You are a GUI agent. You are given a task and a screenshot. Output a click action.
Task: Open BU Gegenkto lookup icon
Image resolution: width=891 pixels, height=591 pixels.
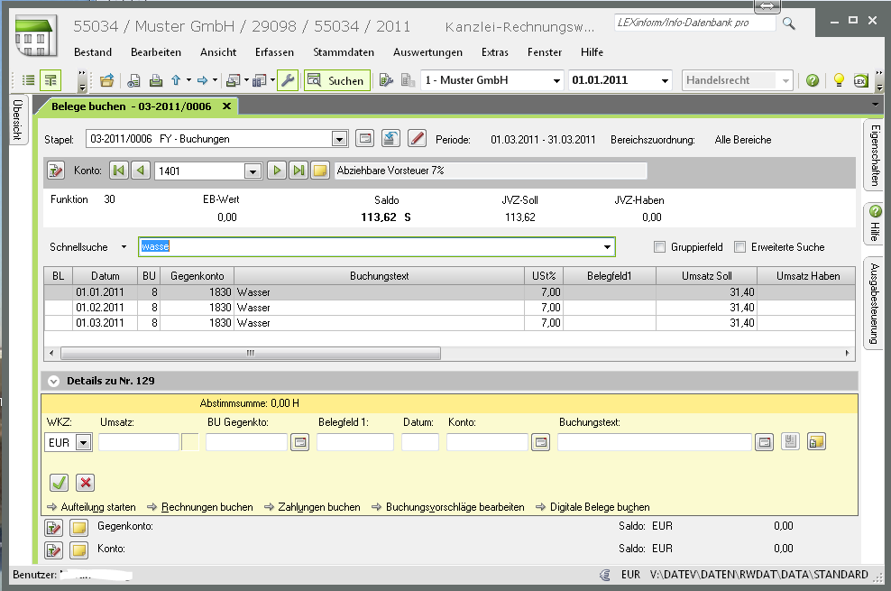click(299, 442)
